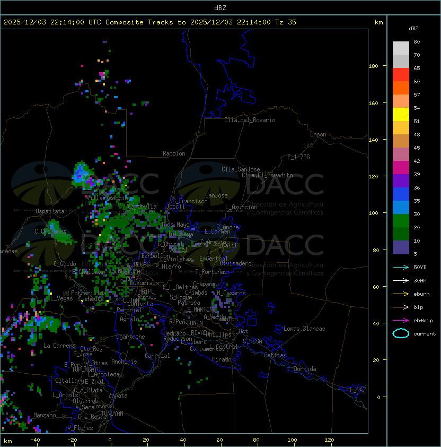Click the Manzano place label
The height and width of the screenshot is (447, 441).
coord(45,415)
